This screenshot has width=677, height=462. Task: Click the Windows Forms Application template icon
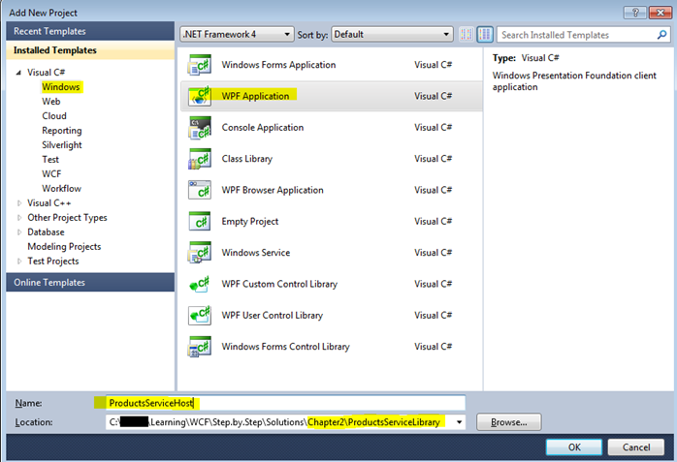(199, 66)
